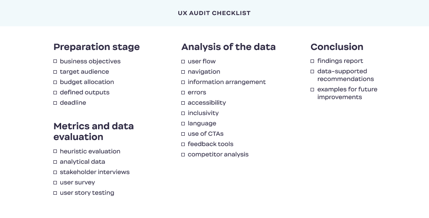Viewport: 429px width, 218px height.
Task: Check the stakeholder interviews box
Action: point(55,172)
